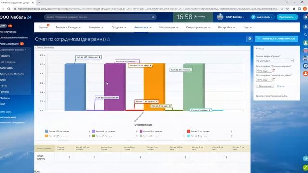Click the green phone icon at bottom right

click(305, 168)
